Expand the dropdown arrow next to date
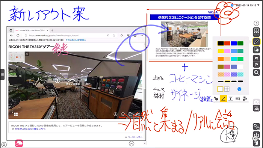Viewport: 263px width, 148px height. 258,5
